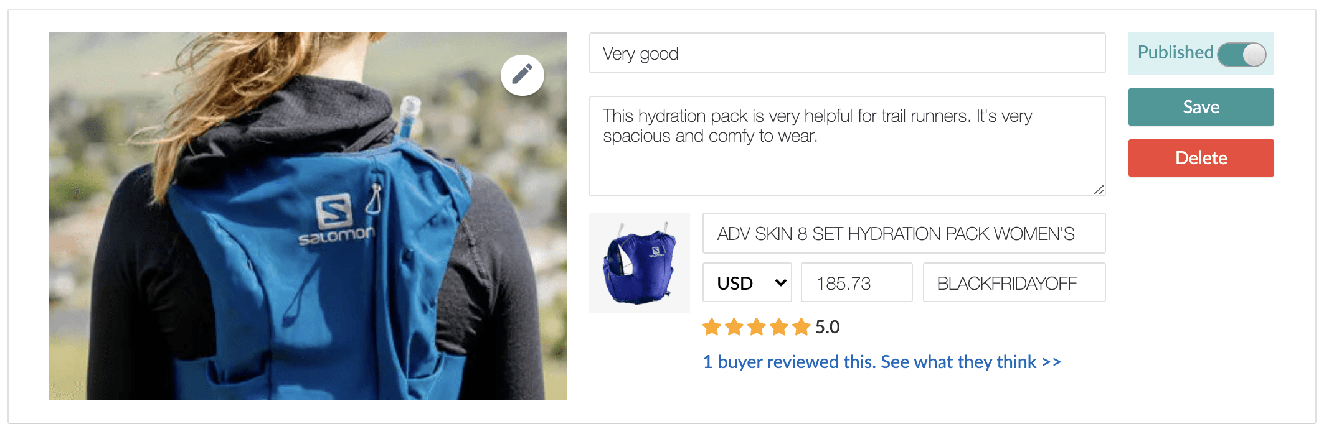Set the rating to three stars
Viewport: 1324px width, 429px height.
click(757, 327)
